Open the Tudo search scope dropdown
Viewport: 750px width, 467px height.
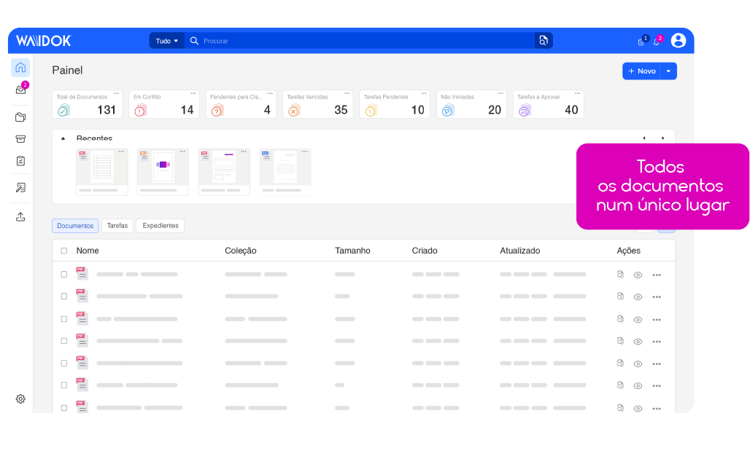166,41
